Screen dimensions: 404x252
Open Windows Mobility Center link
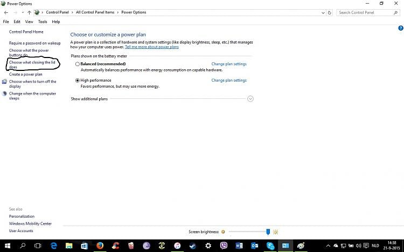(30, 224)
